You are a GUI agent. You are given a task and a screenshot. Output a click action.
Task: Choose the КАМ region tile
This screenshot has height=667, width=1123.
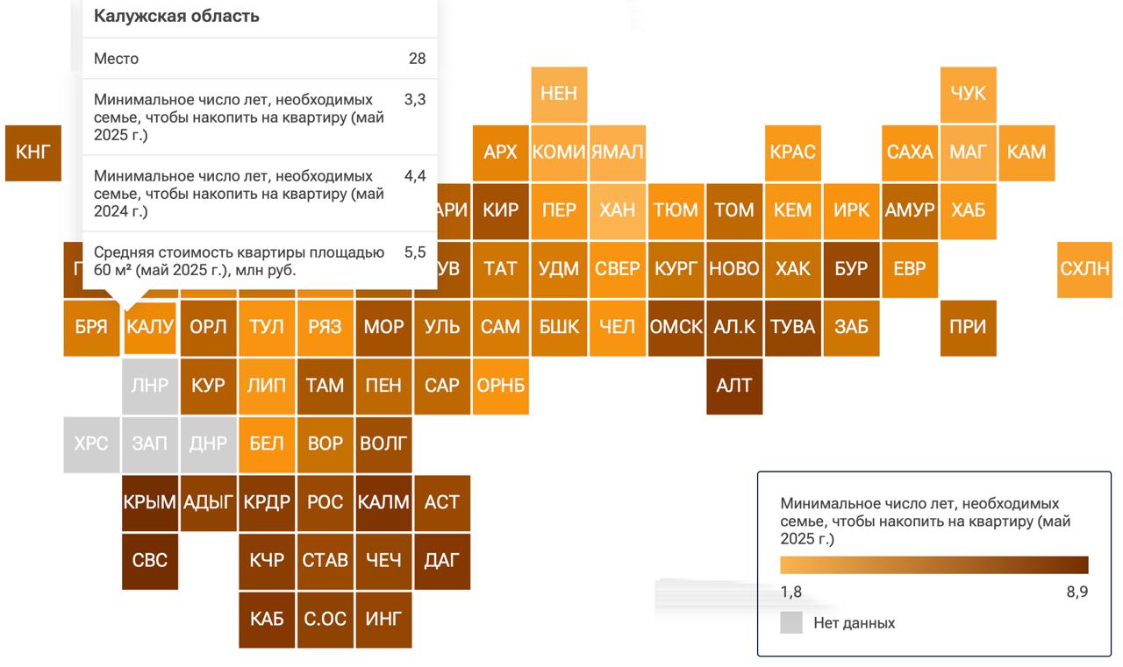click(1026, 153)
